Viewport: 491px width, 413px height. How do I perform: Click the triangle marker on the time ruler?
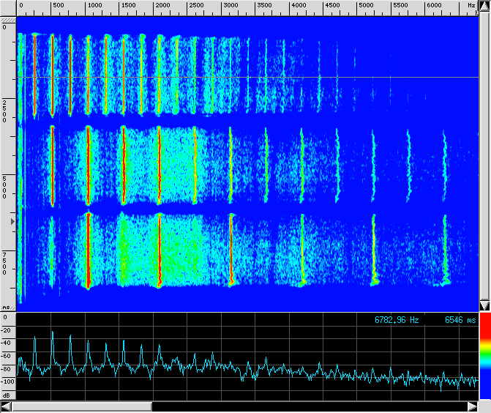pyautogui.click(x=11, y=220)
